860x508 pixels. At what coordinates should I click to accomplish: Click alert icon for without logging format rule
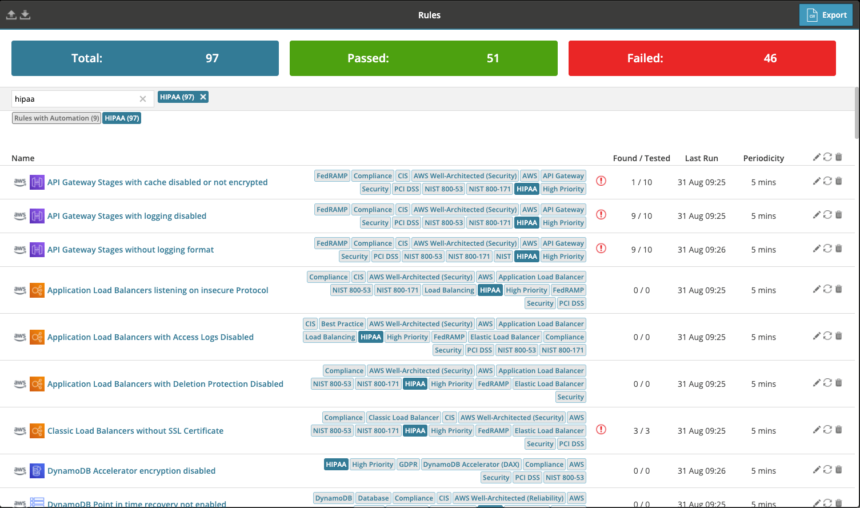click(x=601, y=249)
